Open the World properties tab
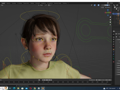Viewport: 120px width, 90px height. pos(113,46)
